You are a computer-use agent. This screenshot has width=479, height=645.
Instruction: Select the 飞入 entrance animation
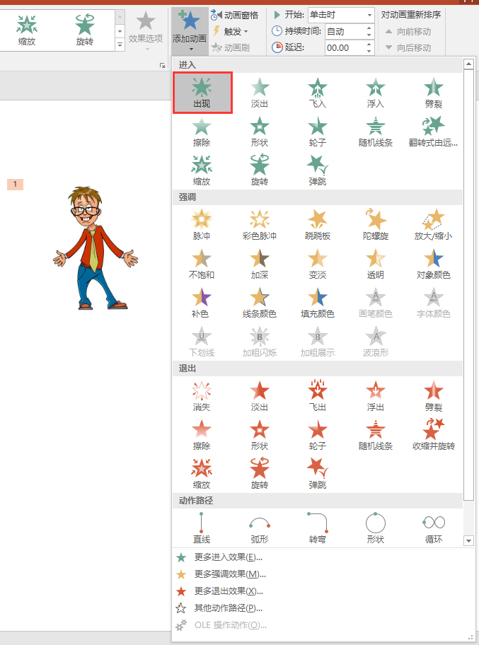point(318,93)
